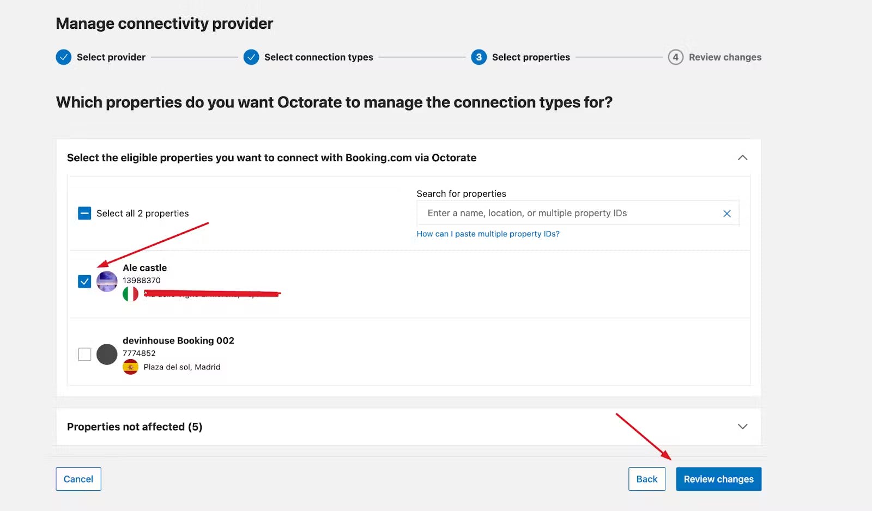Check the devinhouse Booking 002 checkbox
The height and width of the screenshot is (511, 872).
pyautogui.click(x=84, y=354)
